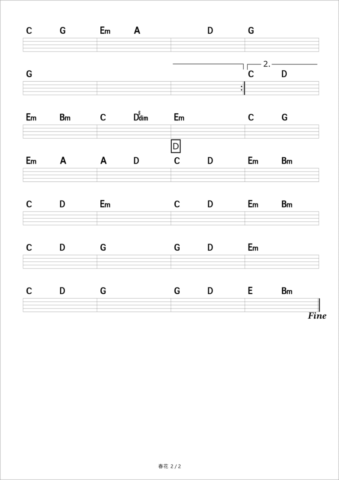Select the boxed rehearsal mark D
Image resolution: width=339 pixels, height=480 pixels.
176,146
